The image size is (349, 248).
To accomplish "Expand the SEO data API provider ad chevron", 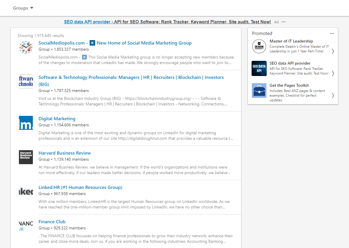I will click(x=333, y=73).
